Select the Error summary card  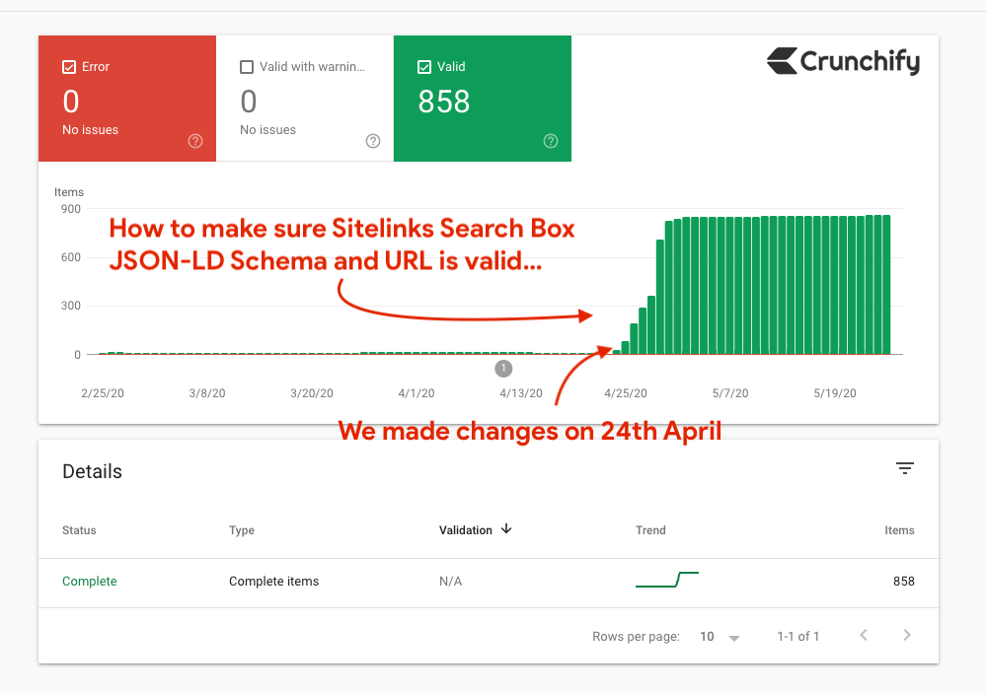(x=126, y=99)
